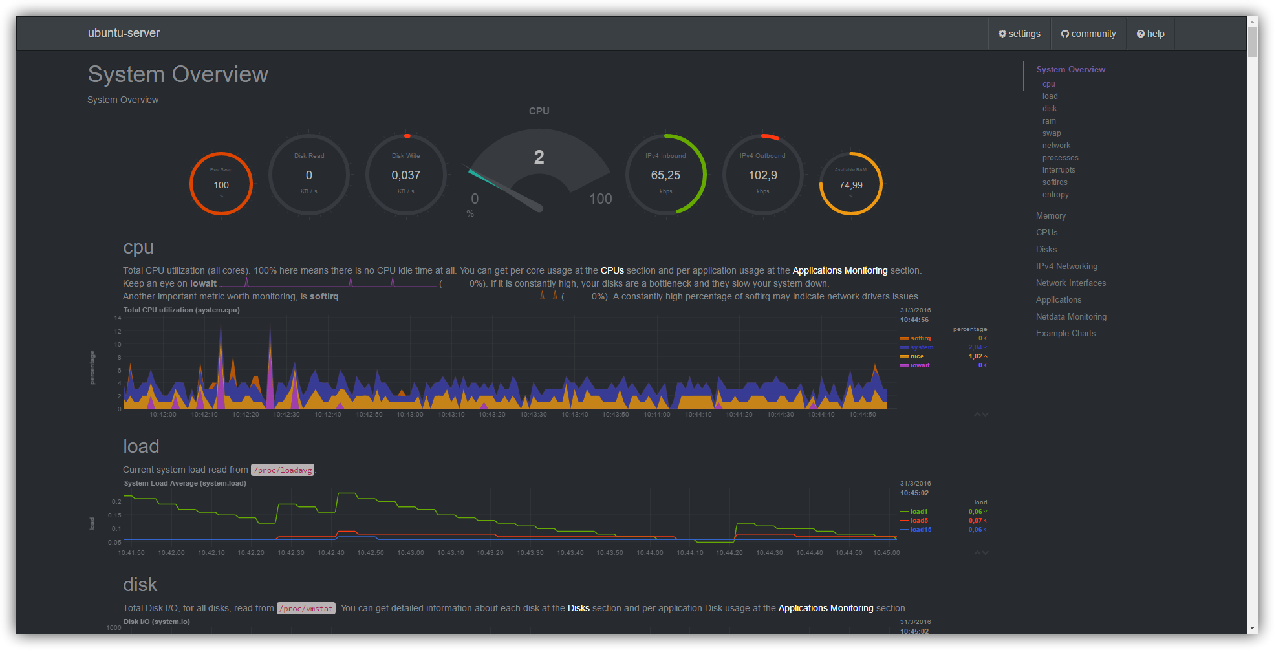This screenshot has width=1274, height=650.
Task: Follow the Disks link in disk description
Action: 578,608
